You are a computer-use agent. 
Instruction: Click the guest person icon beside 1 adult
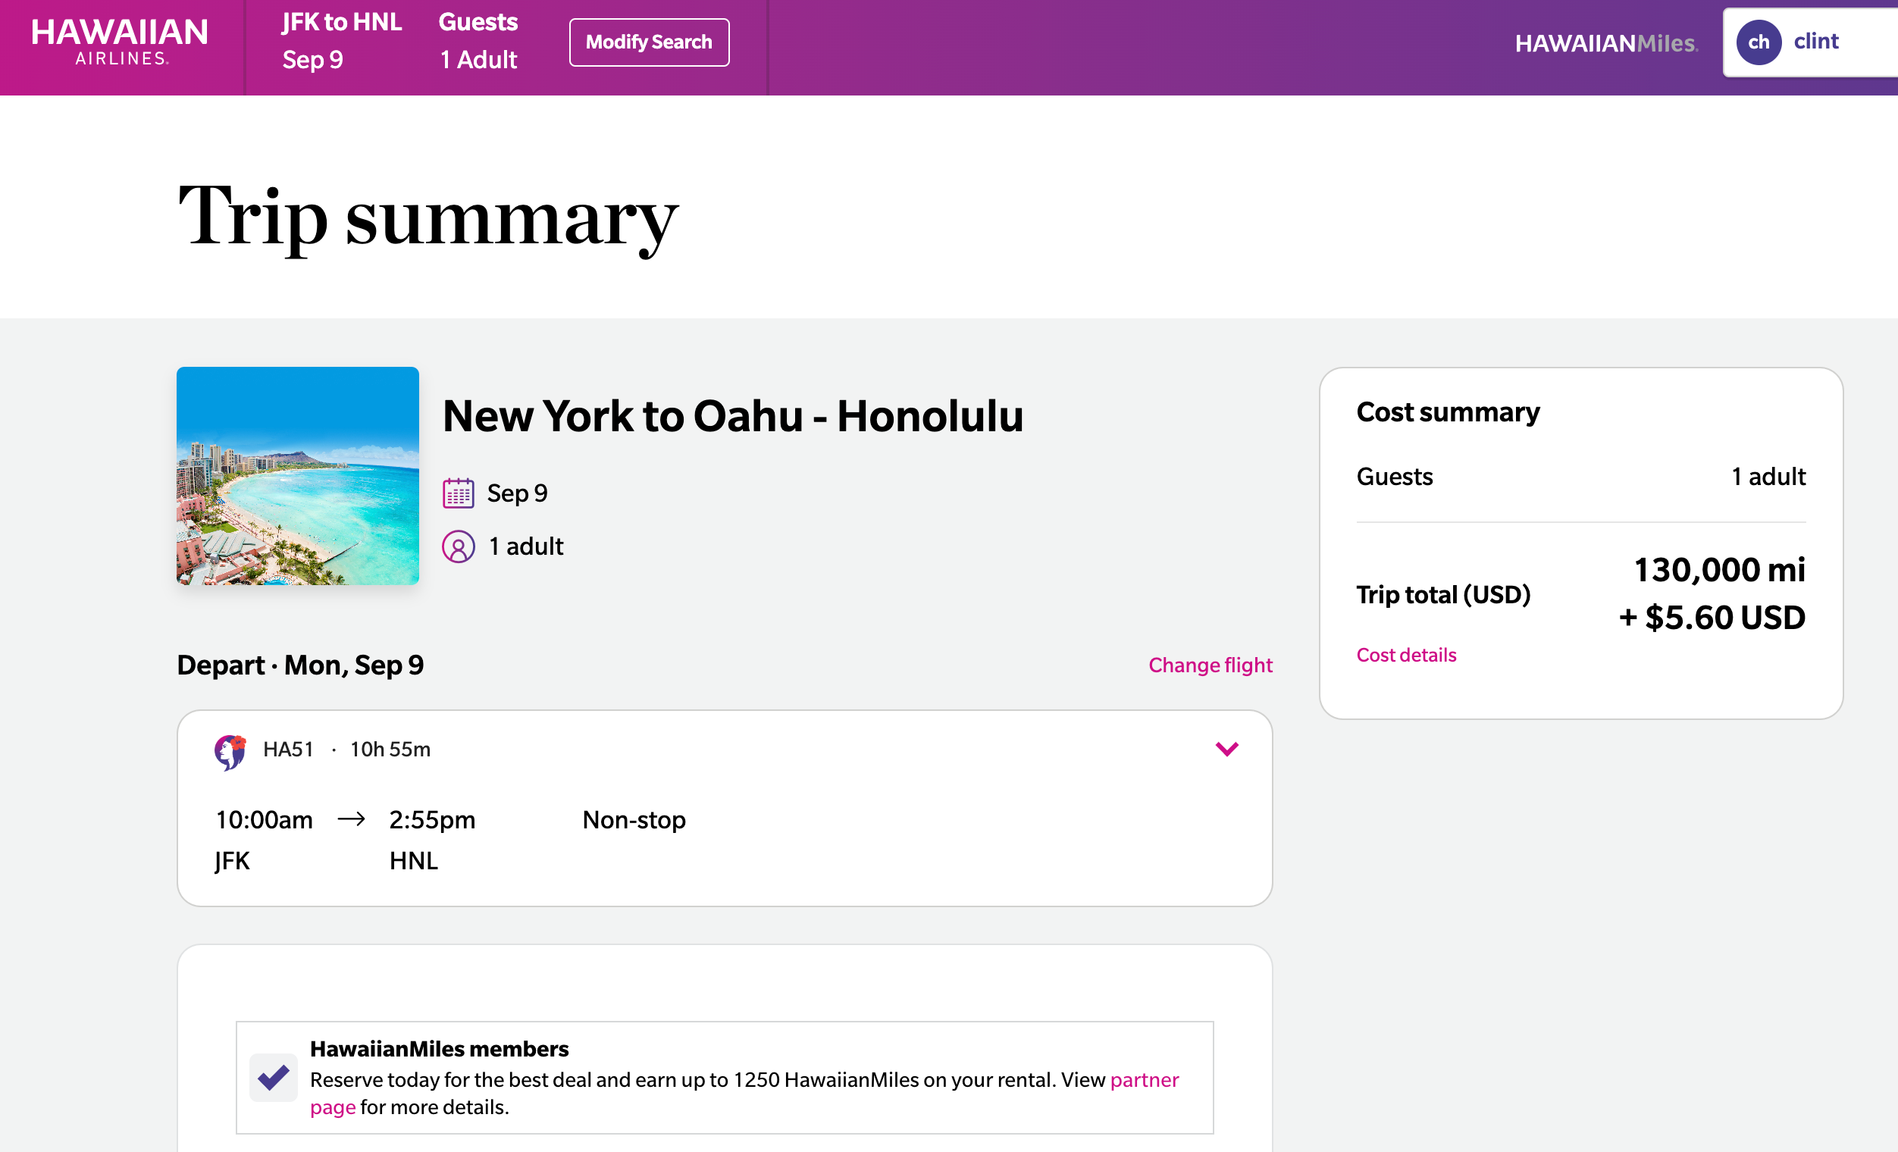pyautogui.click(x=459, y=546)
